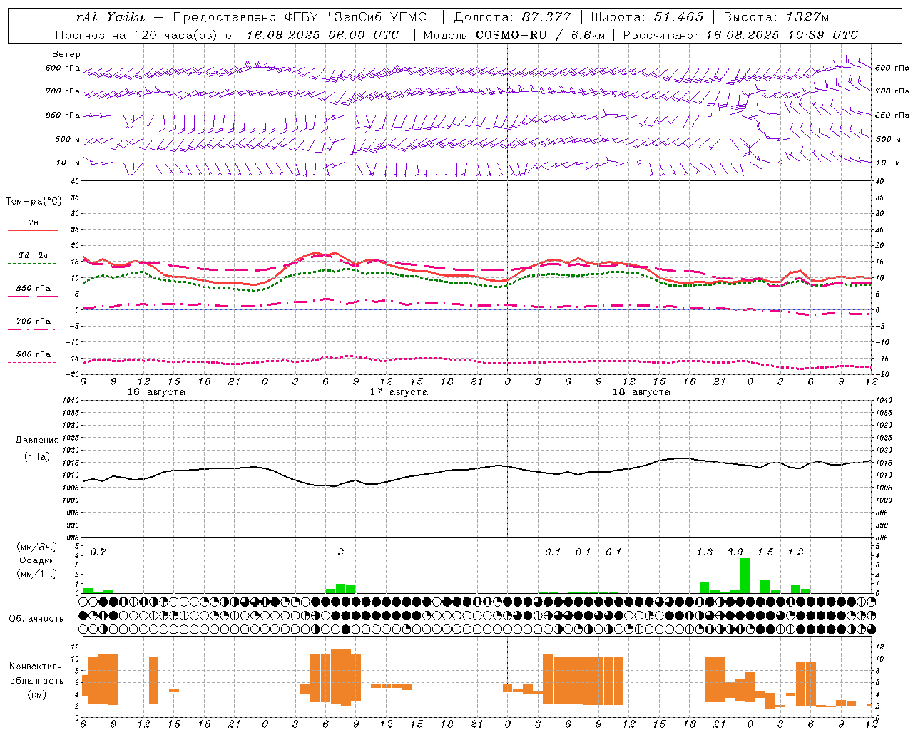Image resolution: width=913 pixels, height=730 pixels.
Task: Click the Конвективн. convective cloud label
Action: pyautogui.click(x=36, y=667)
